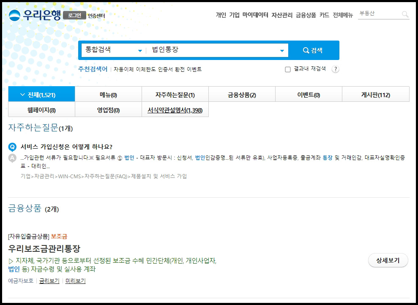
Task: Enable the 결과내 재검색 checkbox
Action: click(288, 70)
